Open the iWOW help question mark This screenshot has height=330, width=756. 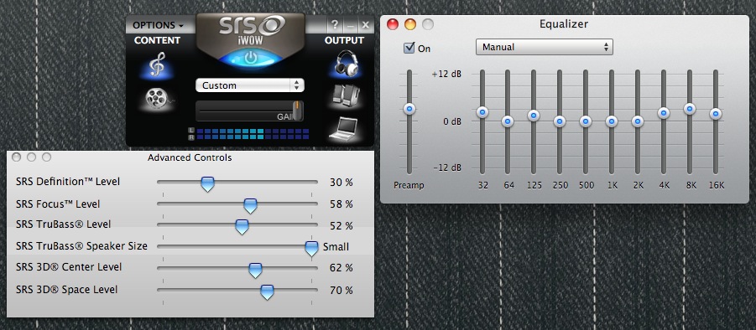[x=335, y=25]
